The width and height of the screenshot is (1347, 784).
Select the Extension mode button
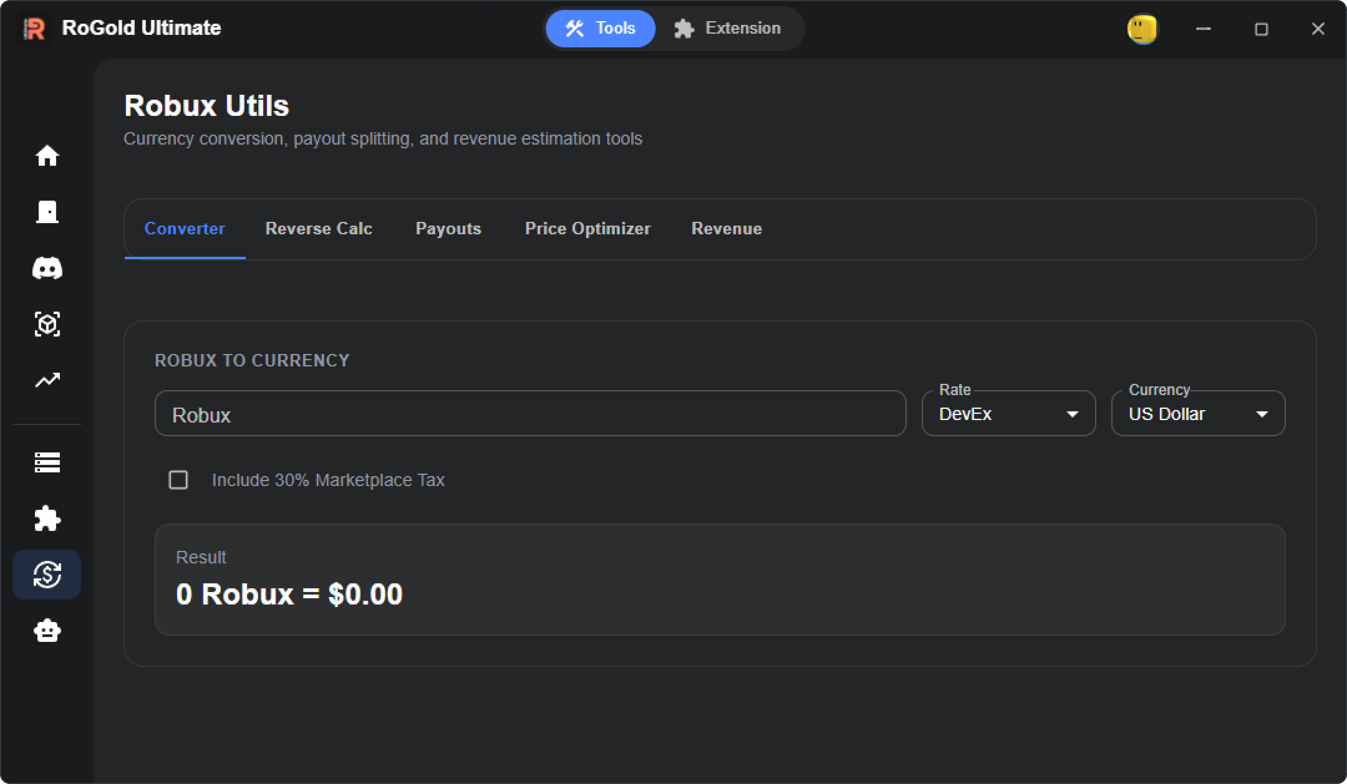(x=727, y=29)
